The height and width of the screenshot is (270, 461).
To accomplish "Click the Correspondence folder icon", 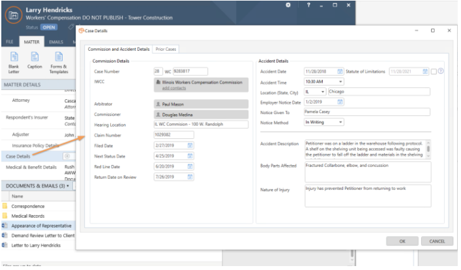I will pos(5,206).
